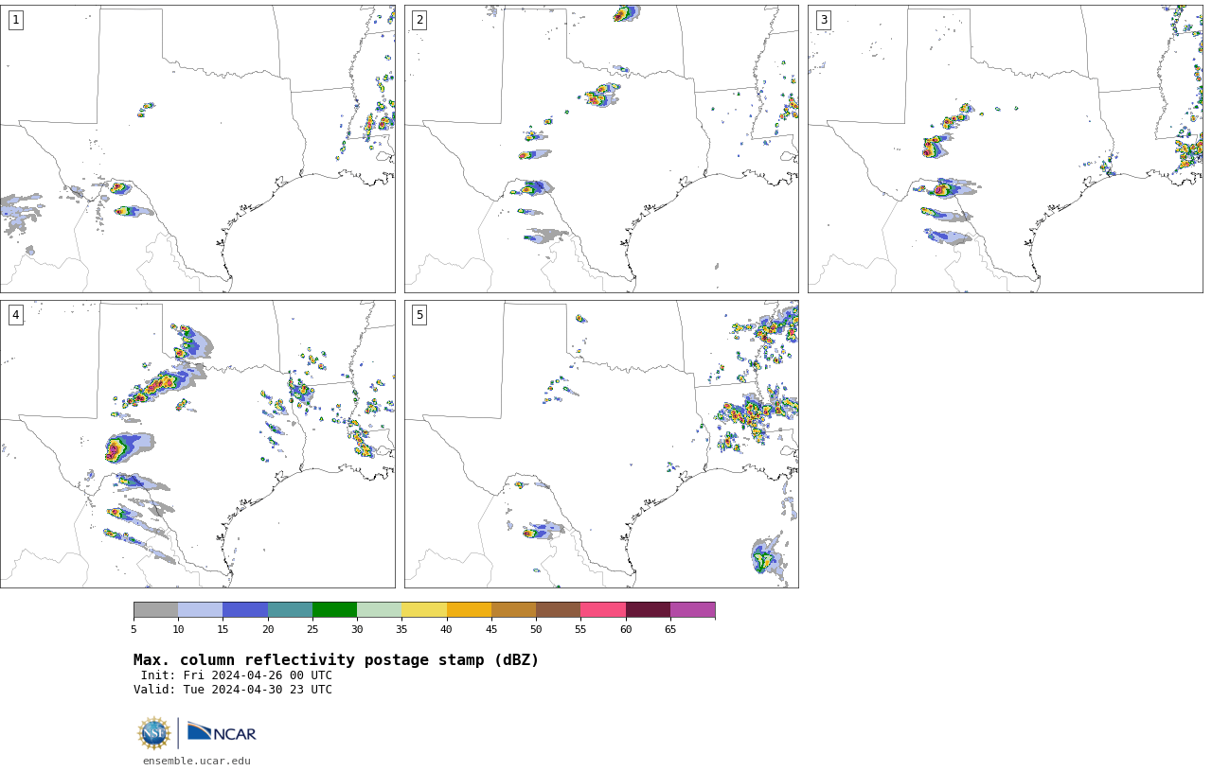Viewport: 1212px width, 771px height.
Task: Click the light lavender 10-15 dBZ swatch
Action: click(x=201, y=609)
